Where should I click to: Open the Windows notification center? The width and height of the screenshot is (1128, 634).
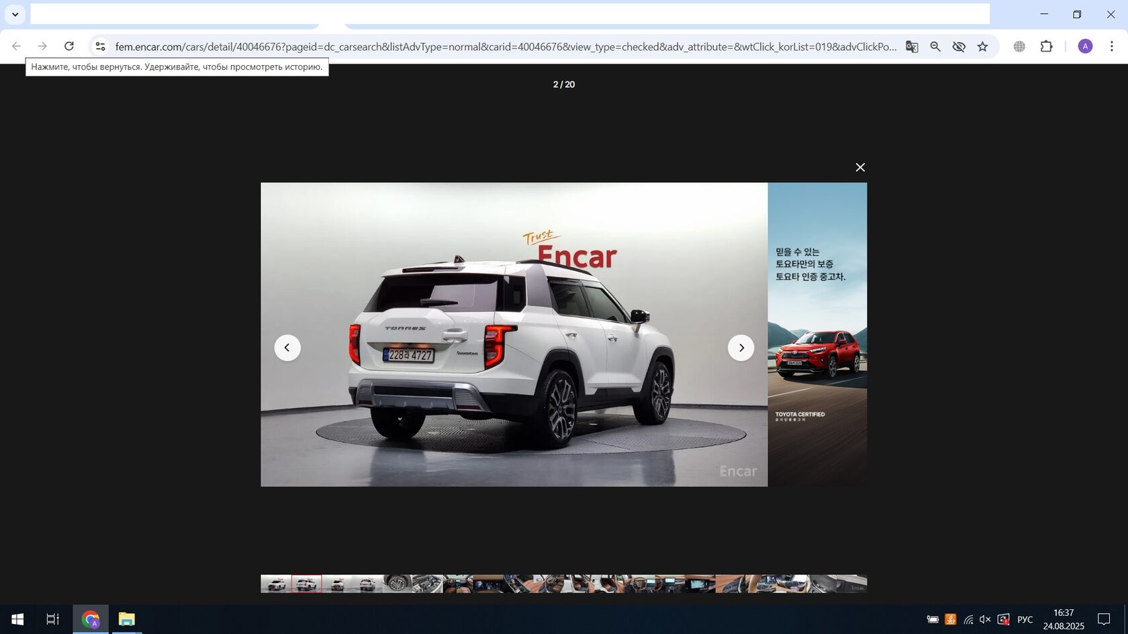[x=1104, y=619]
